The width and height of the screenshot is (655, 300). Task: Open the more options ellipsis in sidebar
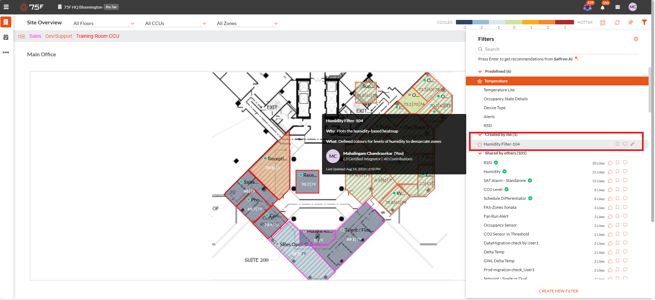tap(6, 53)
